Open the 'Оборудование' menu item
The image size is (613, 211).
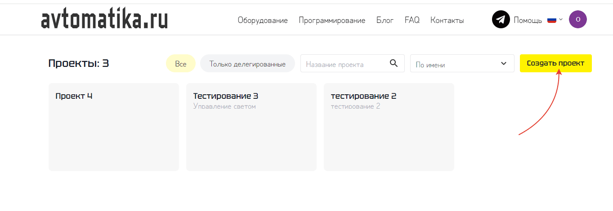[x=263, y=20]
